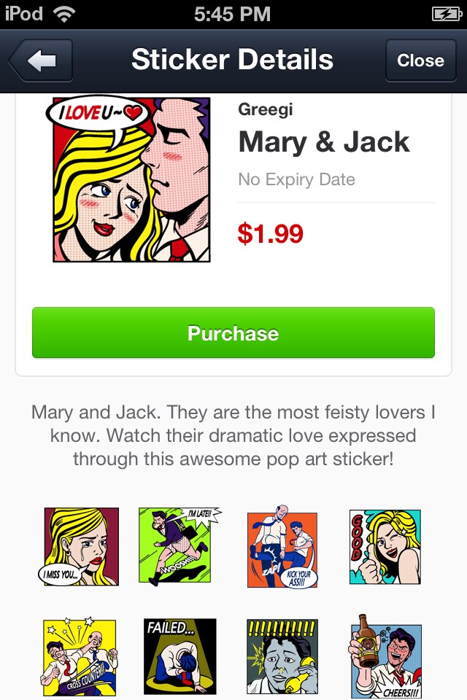Tap the No Expiry Date label

click(x=297, y=179)
